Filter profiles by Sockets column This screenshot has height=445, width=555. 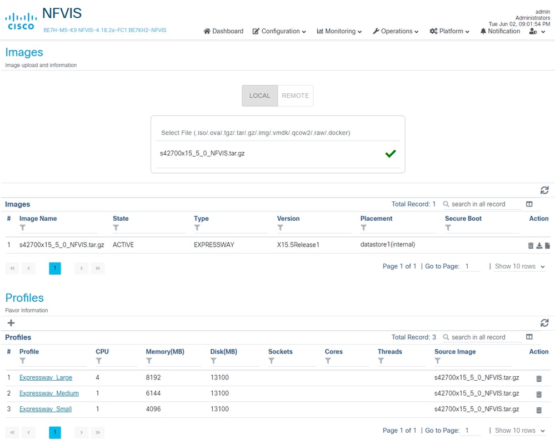(272, 361)
